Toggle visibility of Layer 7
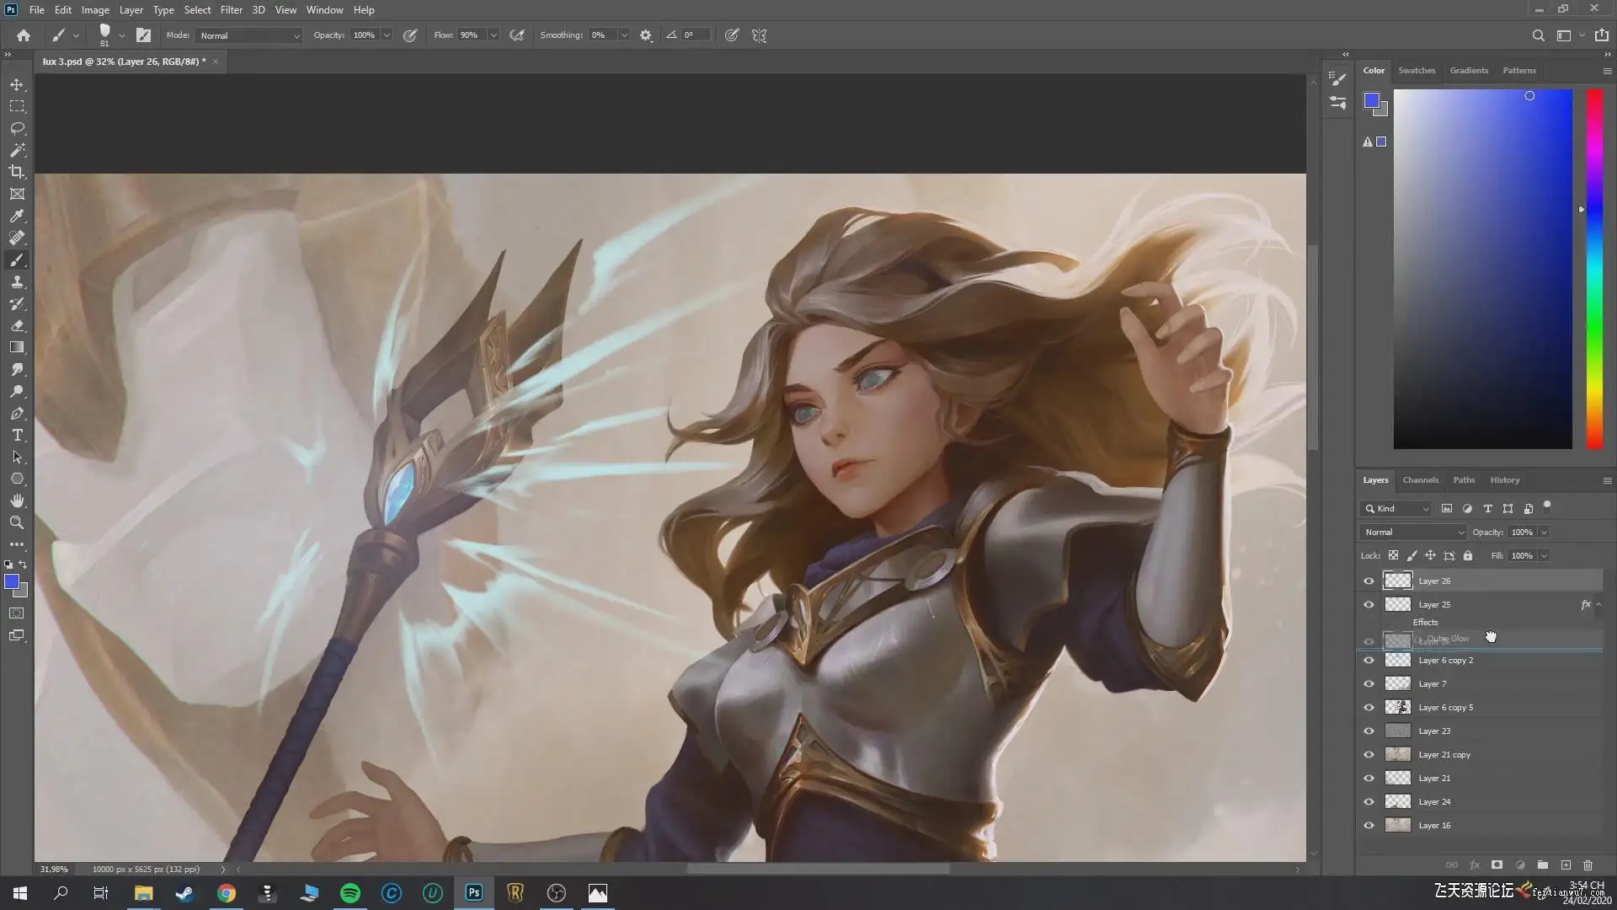The height and width of the screenshot is (910, 1617). (x=1369, y=684)
